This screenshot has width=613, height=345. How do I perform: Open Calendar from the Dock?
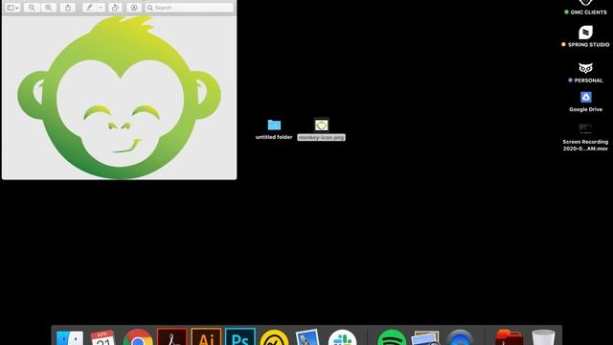103,337
